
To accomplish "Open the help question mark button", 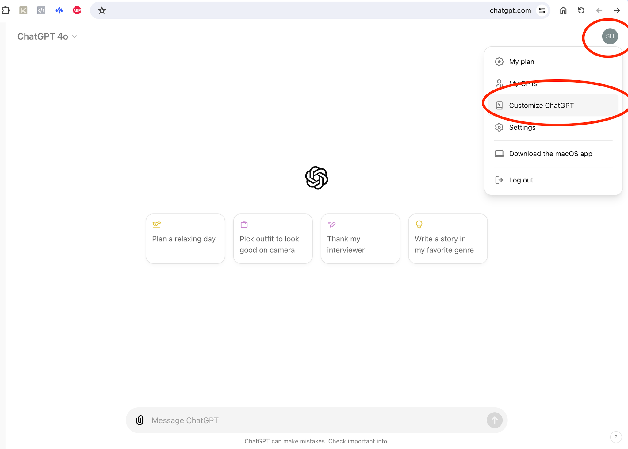I will tap(616, 437).
